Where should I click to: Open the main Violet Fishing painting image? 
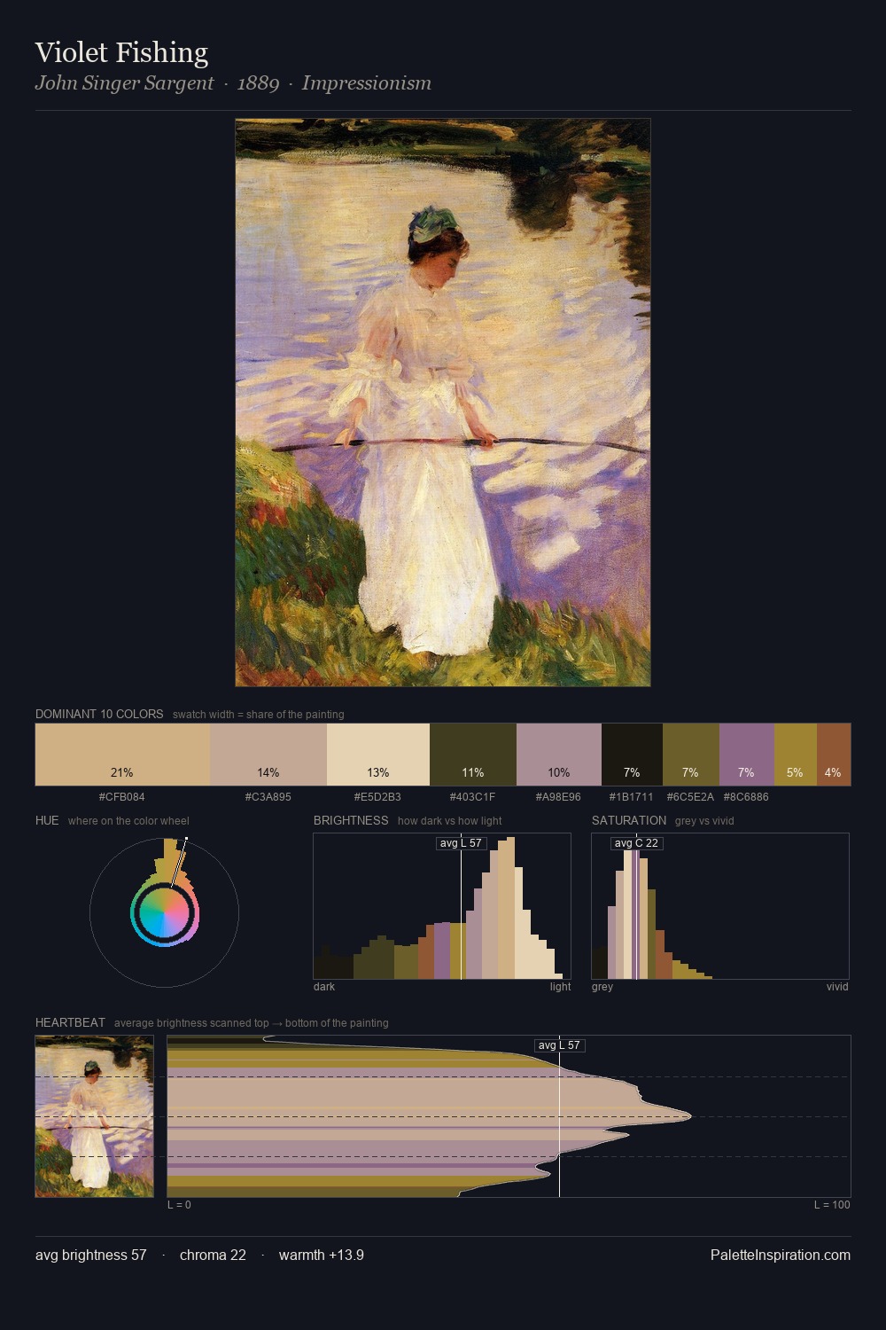click(443, 403)
